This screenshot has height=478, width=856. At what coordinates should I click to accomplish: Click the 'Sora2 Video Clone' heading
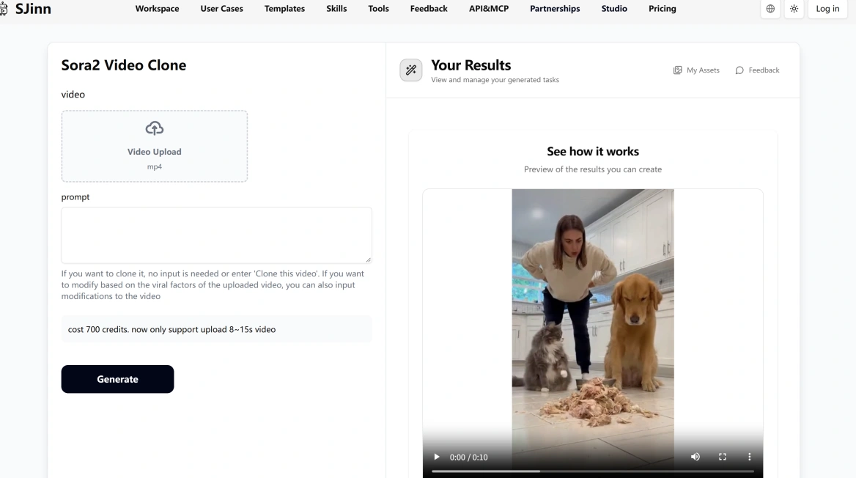(123, 65)
